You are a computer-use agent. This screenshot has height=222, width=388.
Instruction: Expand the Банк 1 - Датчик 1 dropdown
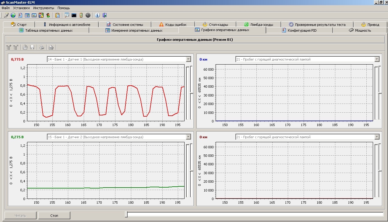(188, 59)
